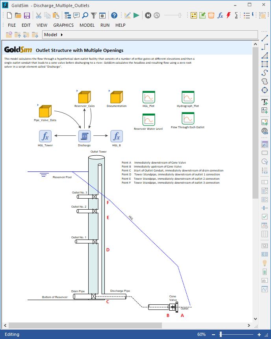The width and height of the screenshot is (271, 339).
Task: Go up one container level
Action: pos(18,35)
